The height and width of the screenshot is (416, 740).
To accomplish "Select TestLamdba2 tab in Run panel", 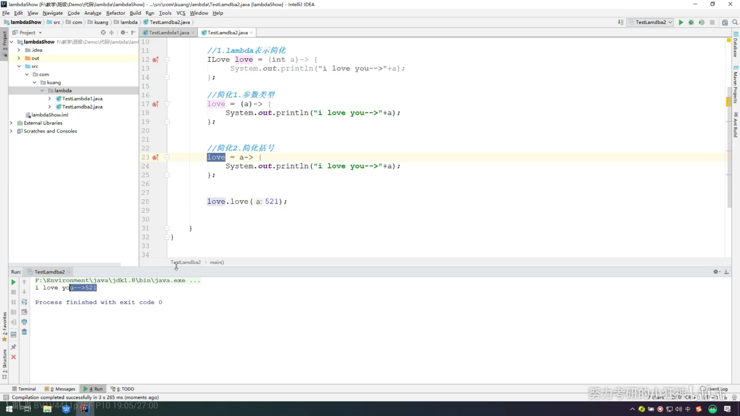I will [50, 272].
